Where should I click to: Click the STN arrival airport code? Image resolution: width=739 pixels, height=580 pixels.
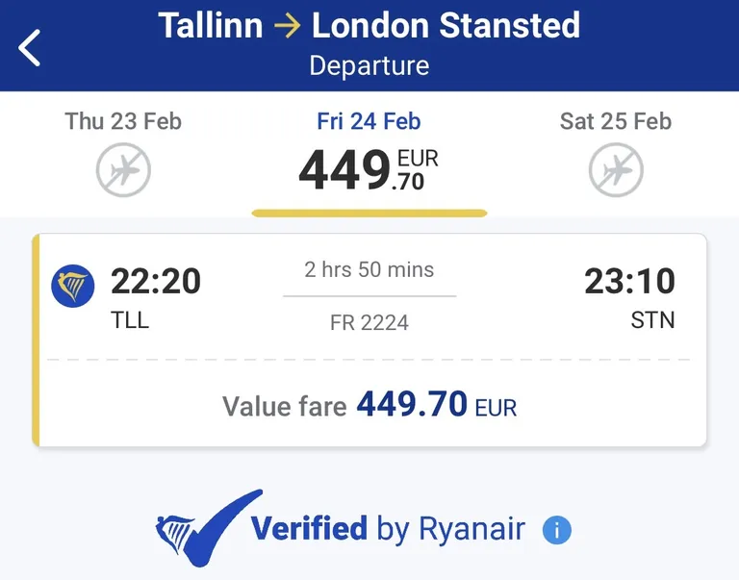click(653, 320)
